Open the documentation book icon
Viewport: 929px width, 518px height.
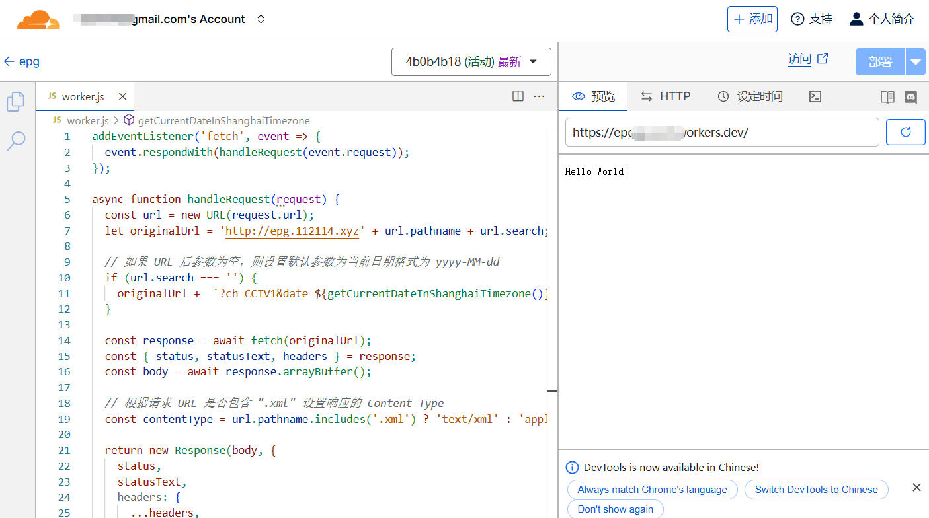(x=887, y=96)
